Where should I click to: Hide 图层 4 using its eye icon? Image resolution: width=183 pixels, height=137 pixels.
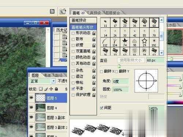point(31,107)
